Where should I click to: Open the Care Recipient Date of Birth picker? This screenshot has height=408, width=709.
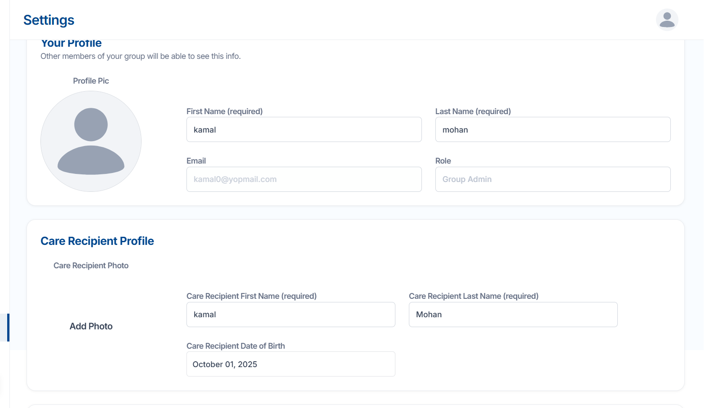tap(290, 364)
